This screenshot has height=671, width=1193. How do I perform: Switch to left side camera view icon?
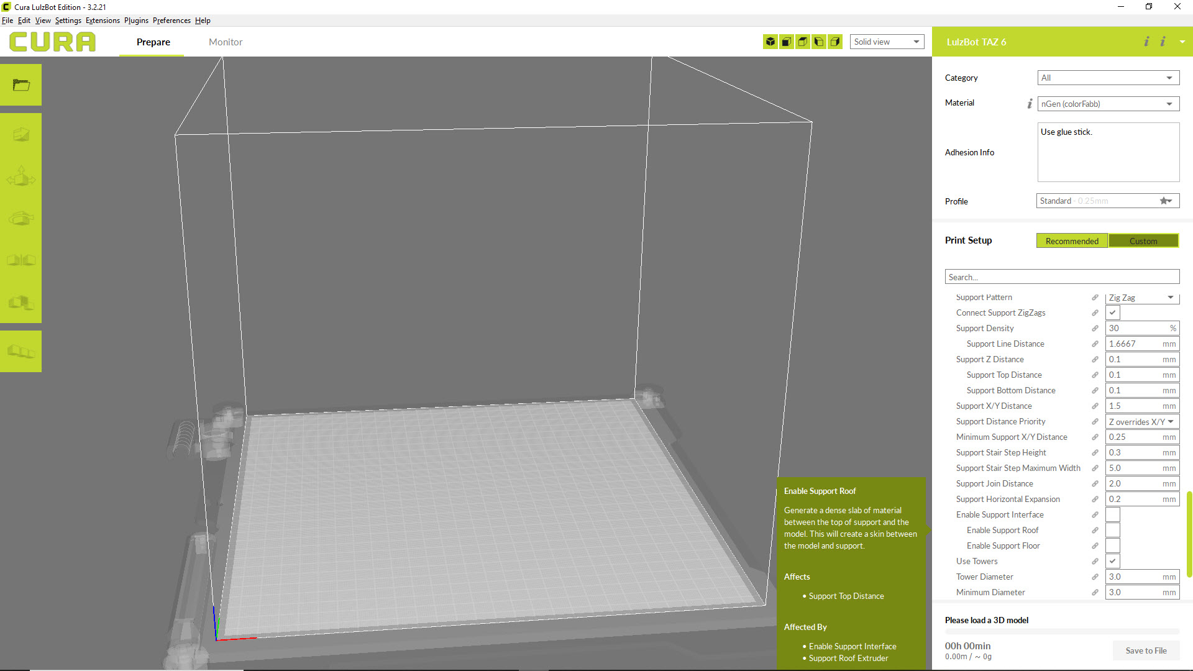(x=819, y=42)
